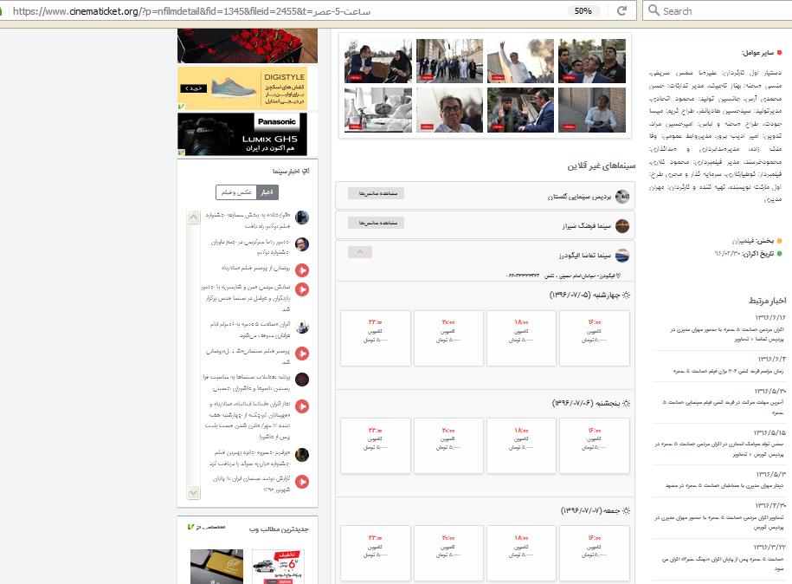Click the newspaper icon beside the اخبار سینما heading
The image size is (792, 584).
[306, 172]
